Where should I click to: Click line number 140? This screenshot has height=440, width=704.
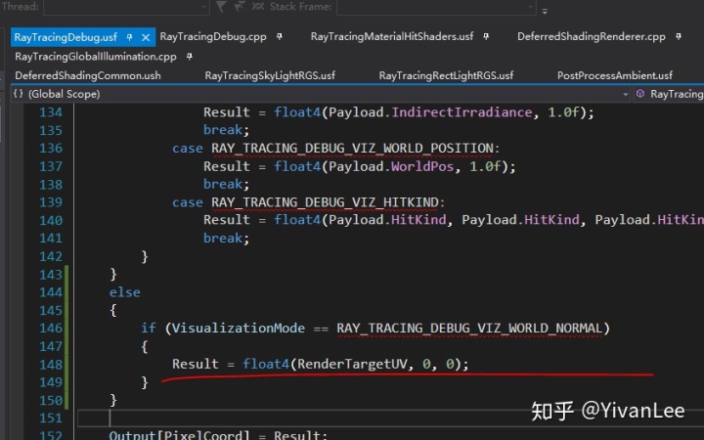(x=51, y=220)
